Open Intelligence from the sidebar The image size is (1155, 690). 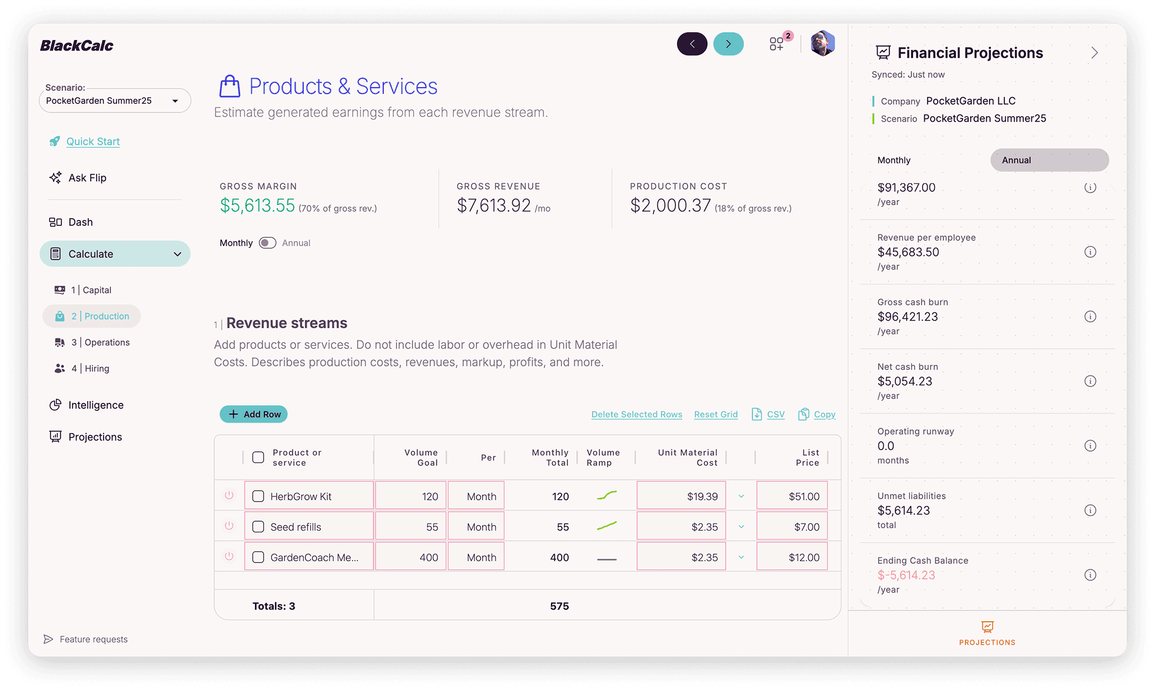coord(95,405)
